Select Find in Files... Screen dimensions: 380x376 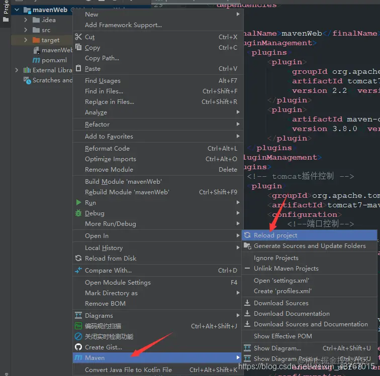click(x=157, y=91)
